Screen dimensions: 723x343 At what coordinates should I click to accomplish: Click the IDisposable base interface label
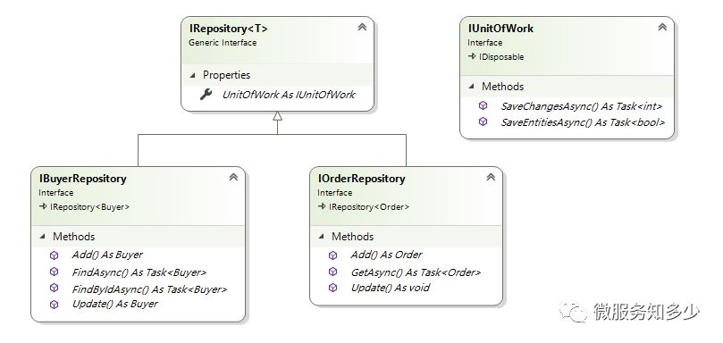500,56
